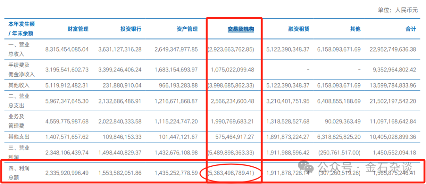
Task: Select the 手续费及佣金净收入 row label
Action: pyautogui.click(x=21, y=69)
